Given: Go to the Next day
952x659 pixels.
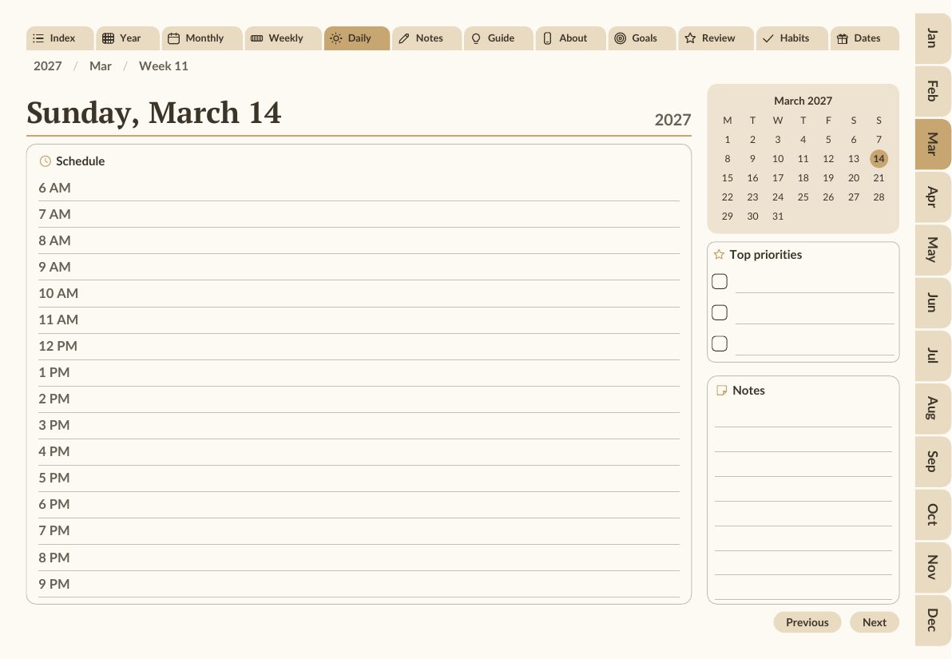Looking at the screenshot, I should (875, 622).
